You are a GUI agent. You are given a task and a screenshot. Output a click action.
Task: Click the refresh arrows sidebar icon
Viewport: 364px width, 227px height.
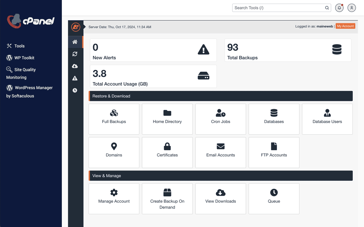pyautogui.click(x=75, y=54)
